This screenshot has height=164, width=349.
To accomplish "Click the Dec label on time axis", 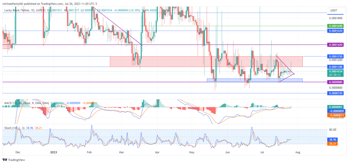I will 18,152.
